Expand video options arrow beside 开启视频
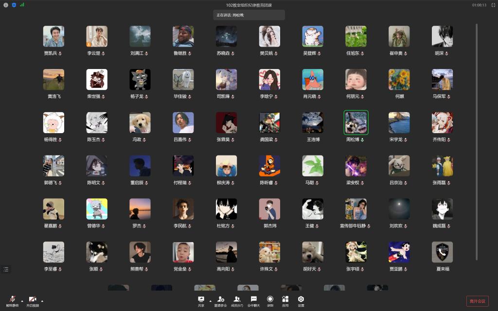 [x=42, y=301]
